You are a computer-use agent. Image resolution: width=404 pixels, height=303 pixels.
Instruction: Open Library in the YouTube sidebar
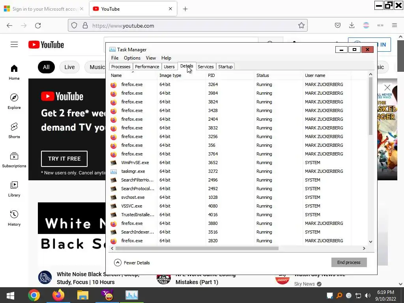click(x=14, y=189)
